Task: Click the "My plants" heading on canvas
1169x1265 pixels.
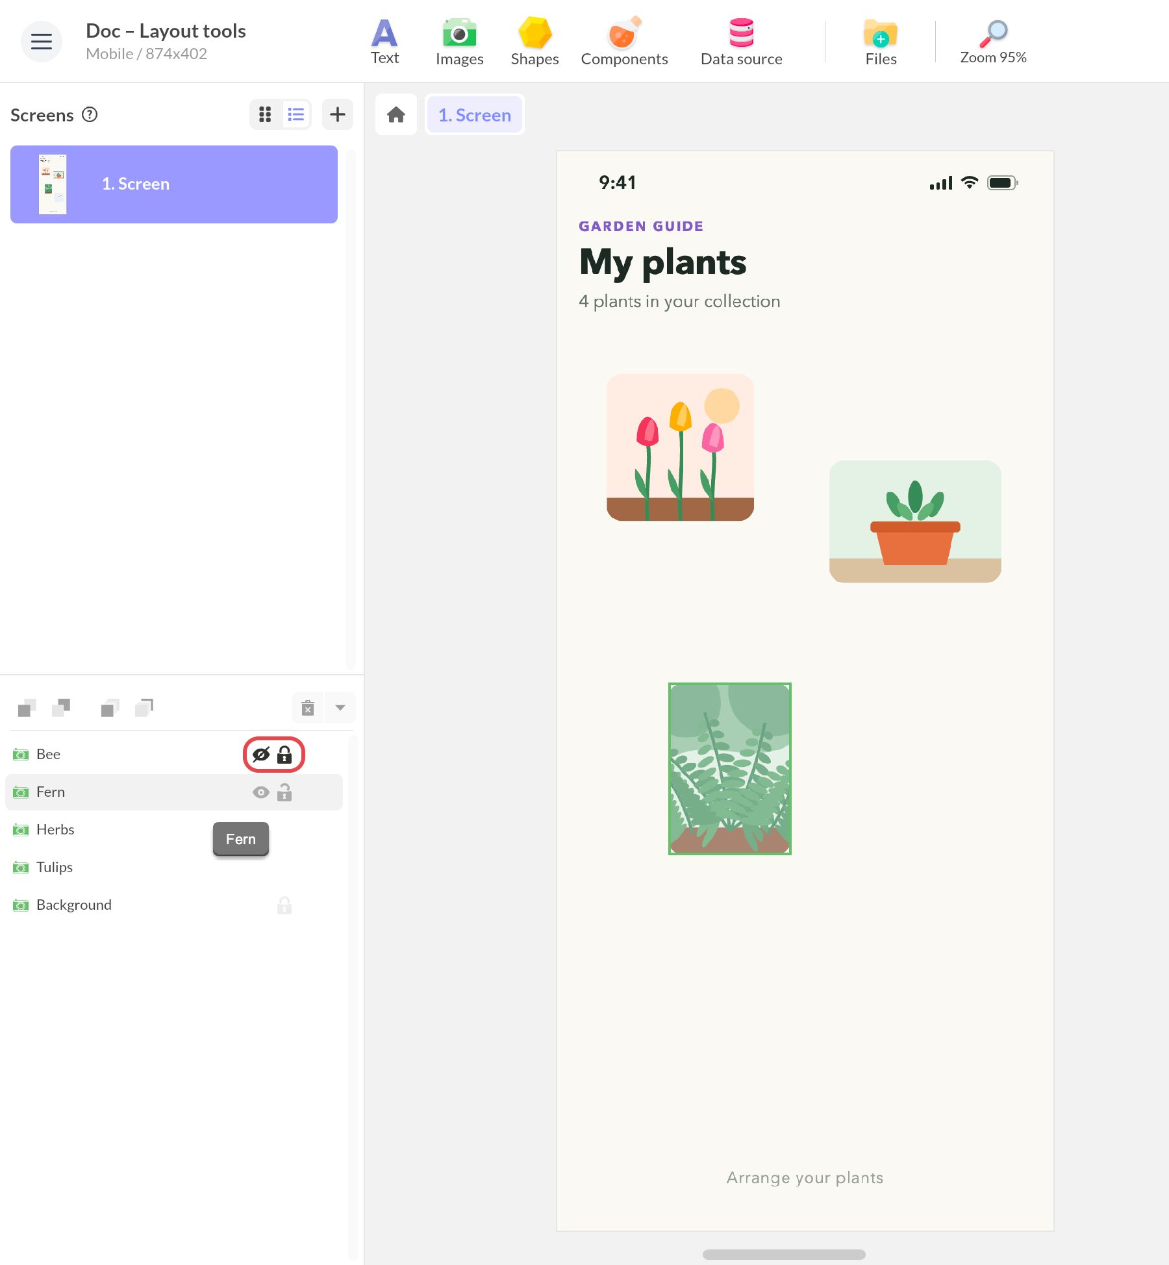Action: point(663,262)
